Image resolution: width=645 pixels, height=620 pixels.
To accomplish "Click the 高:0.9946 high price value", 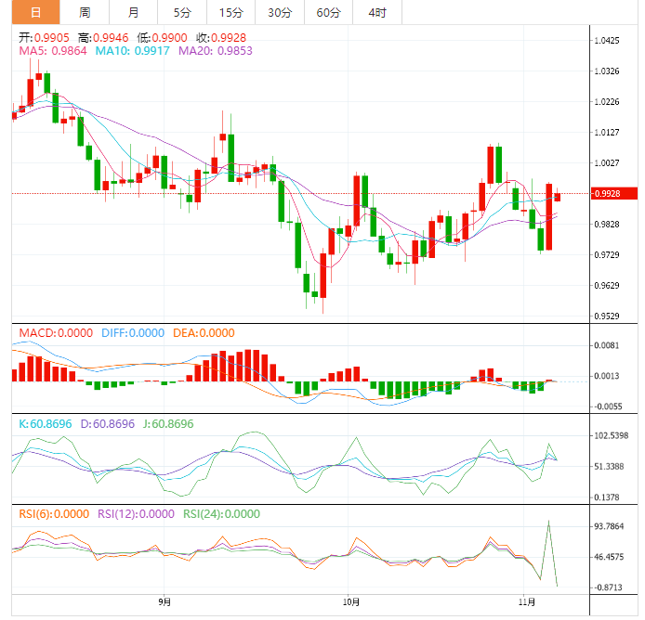I will (x=103, y=38).
